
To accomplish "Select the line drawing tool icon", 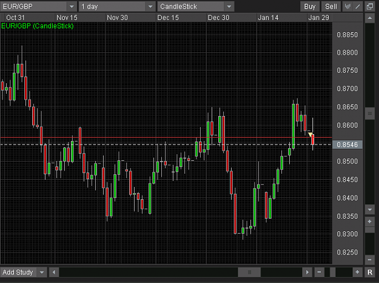I will (x=358, y=7).
